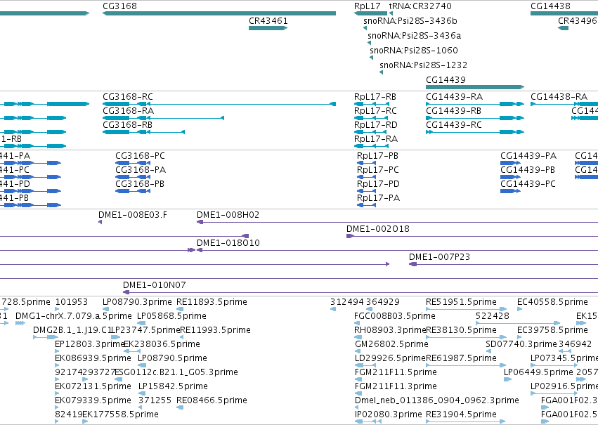Image resolution: width=598 pixels, height=425 pixels.
Task: Click the CG14438 gene label
Action: pyautogui.click(x=550, y=6)
